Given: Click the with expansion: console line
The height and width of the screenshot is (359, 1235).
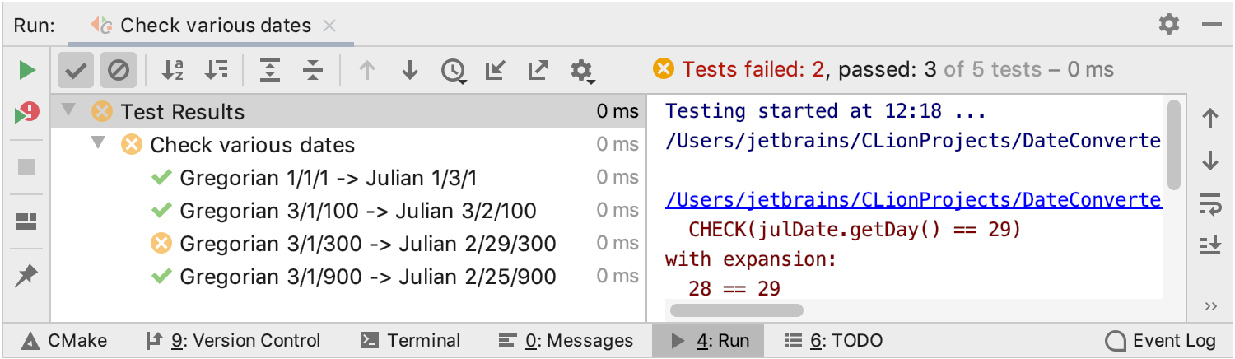Looking at the screenshot, I should (x=751, y=259).
